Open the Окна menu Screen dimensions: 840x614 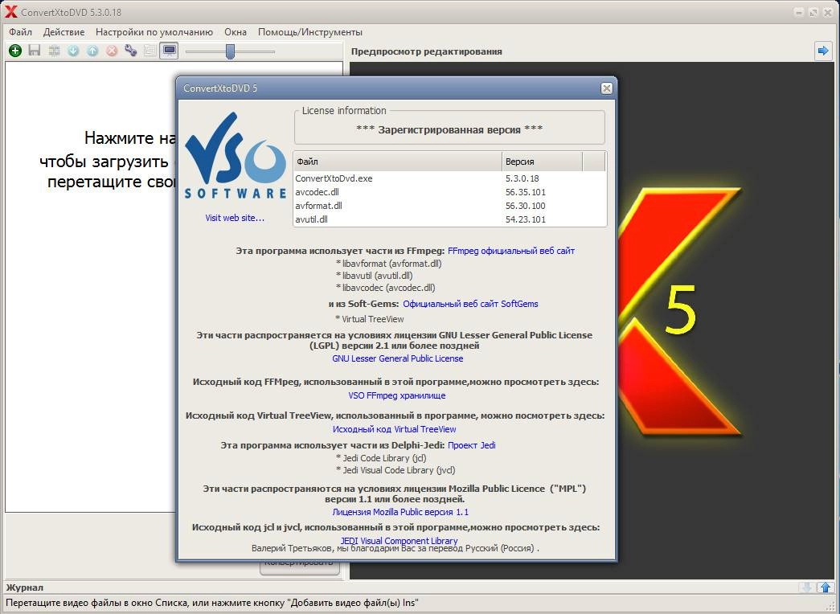(236, 32)
